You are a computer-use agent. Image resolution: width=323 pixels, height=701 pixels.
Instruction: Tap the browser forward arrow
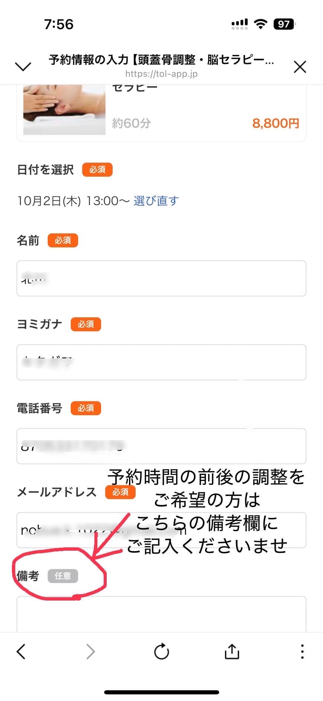tap(90, 652)
